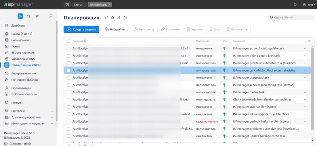Image resolution: width=317 pixels, height=146 pixels.
Task: Click the Расписание column header
Action: pyautogui.click(x=203, y=41)
